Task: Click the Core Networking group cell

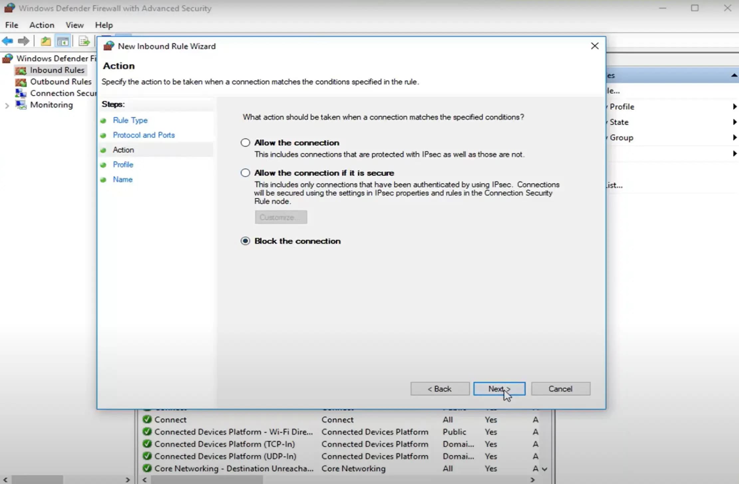Action: pos(353,469)
